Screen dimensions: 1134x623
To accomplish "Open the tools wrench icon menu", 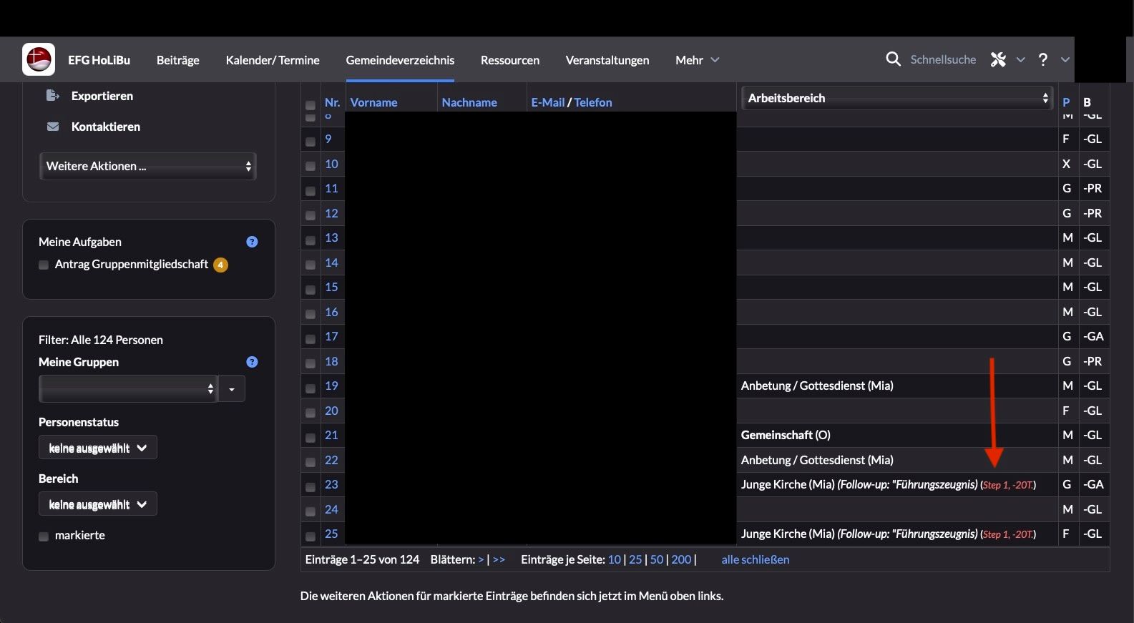I will coord(998,59).
